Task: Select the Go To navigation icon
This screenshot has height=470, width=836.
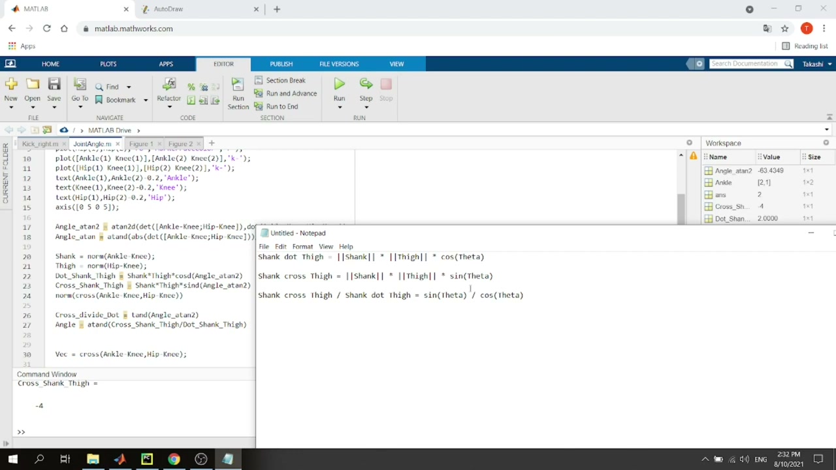Action: point(80,85)
